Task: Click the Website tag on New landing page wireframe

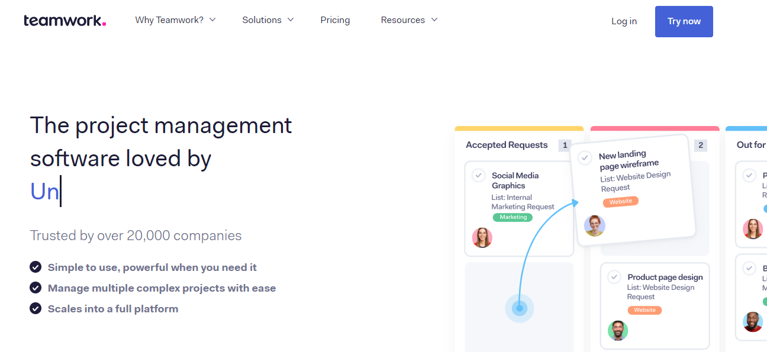Action: pos(621,202)
